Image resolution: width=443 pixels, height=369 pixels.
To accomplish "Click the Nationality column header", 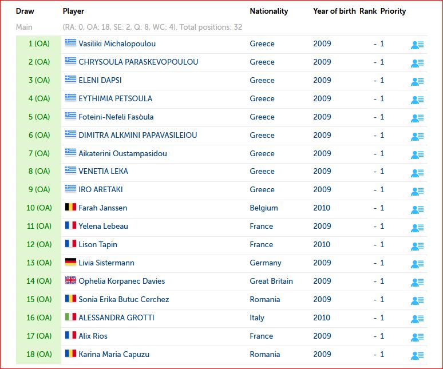I will pyautogui.click(x=268, y=11).
